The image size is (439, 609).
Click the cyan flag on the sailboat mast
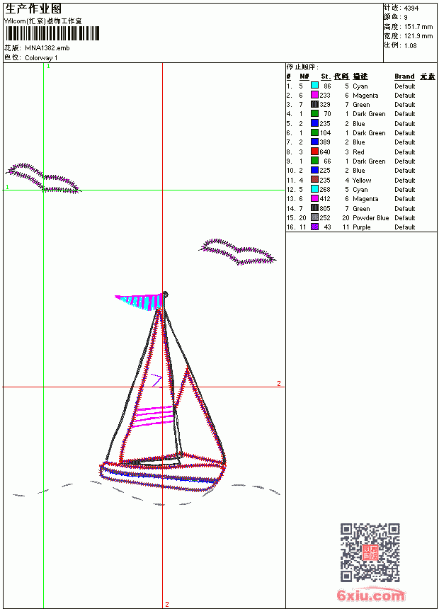coord(140,302)
